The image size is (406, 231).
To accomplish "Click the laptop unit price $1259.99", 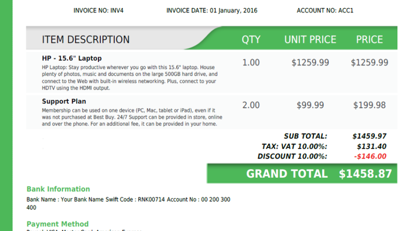I will coord(310,62).
